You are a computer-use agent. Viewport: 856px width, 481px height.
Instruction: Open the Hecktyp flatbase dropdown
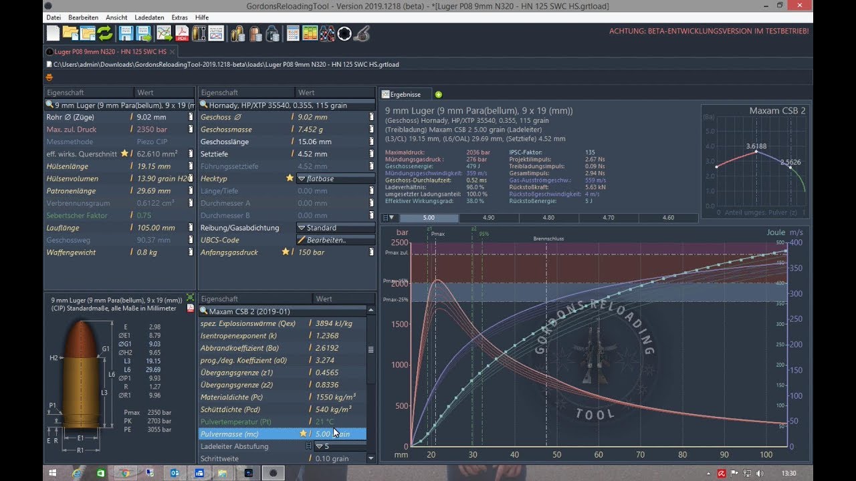[x=336, y=178]
